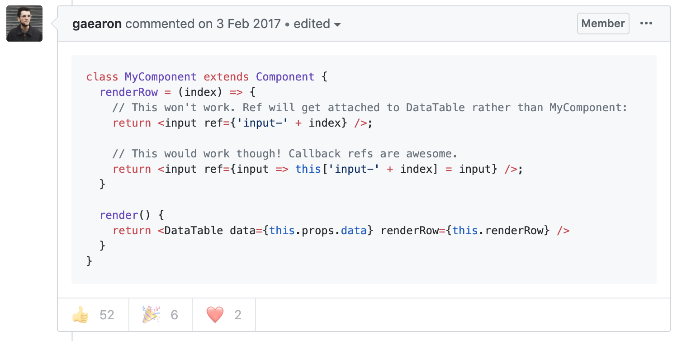Click the "Component" base class name

click(285, 77)
